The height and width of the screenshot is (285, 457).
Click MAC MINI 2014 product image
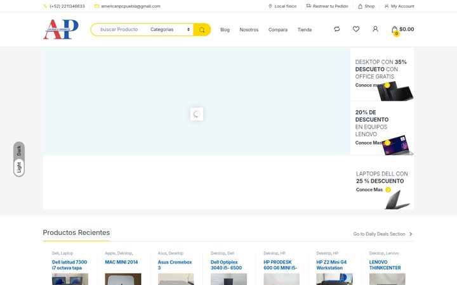click(x=123, y=279)
